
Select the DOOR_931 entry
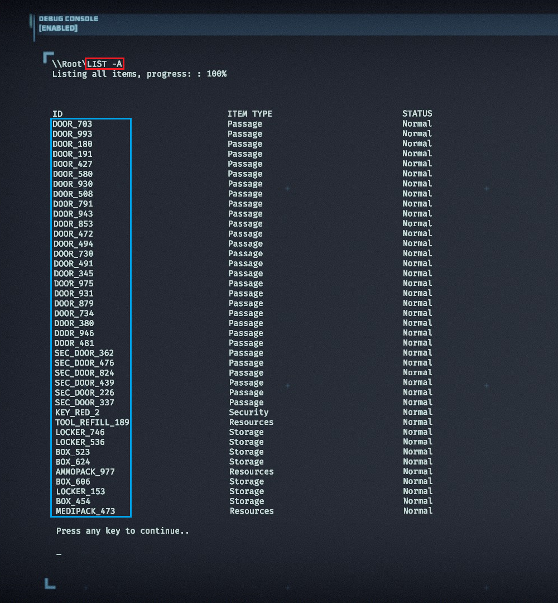pos(74,294)
